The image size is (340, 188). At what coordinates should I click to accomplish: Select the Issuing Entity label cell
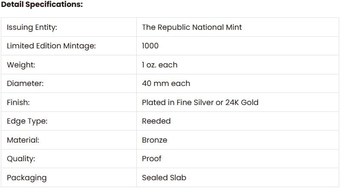point(69,27)
